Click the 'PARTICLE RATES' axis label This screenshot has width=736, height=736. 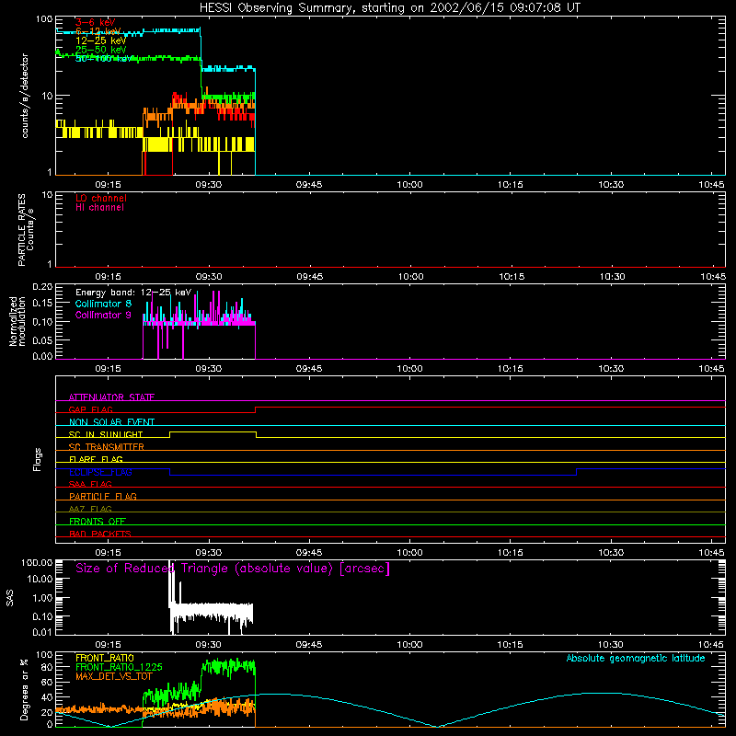[21, 229]
